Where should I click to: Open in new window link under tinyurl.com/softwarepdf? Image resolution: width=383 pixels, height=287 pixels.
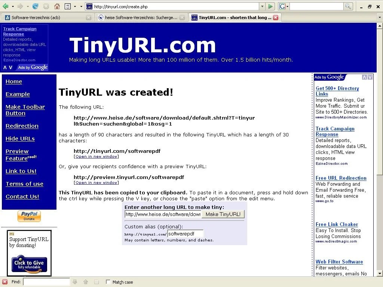tap(96, 157)
